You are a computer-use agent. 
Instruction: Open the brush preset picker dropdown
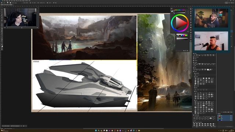[8, 3]
